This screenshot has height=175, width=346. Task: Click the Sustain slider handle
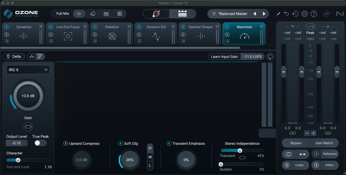pos(221,164)
